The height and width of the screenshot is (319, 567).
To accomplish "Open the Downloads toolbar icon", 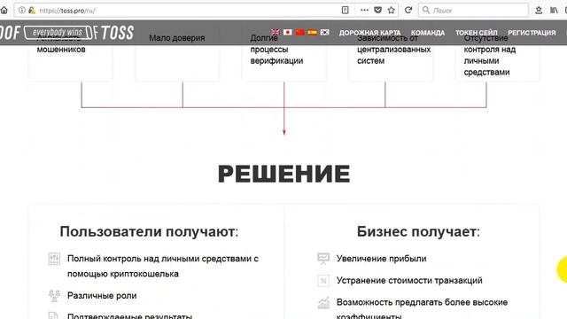I will (539, 10).
